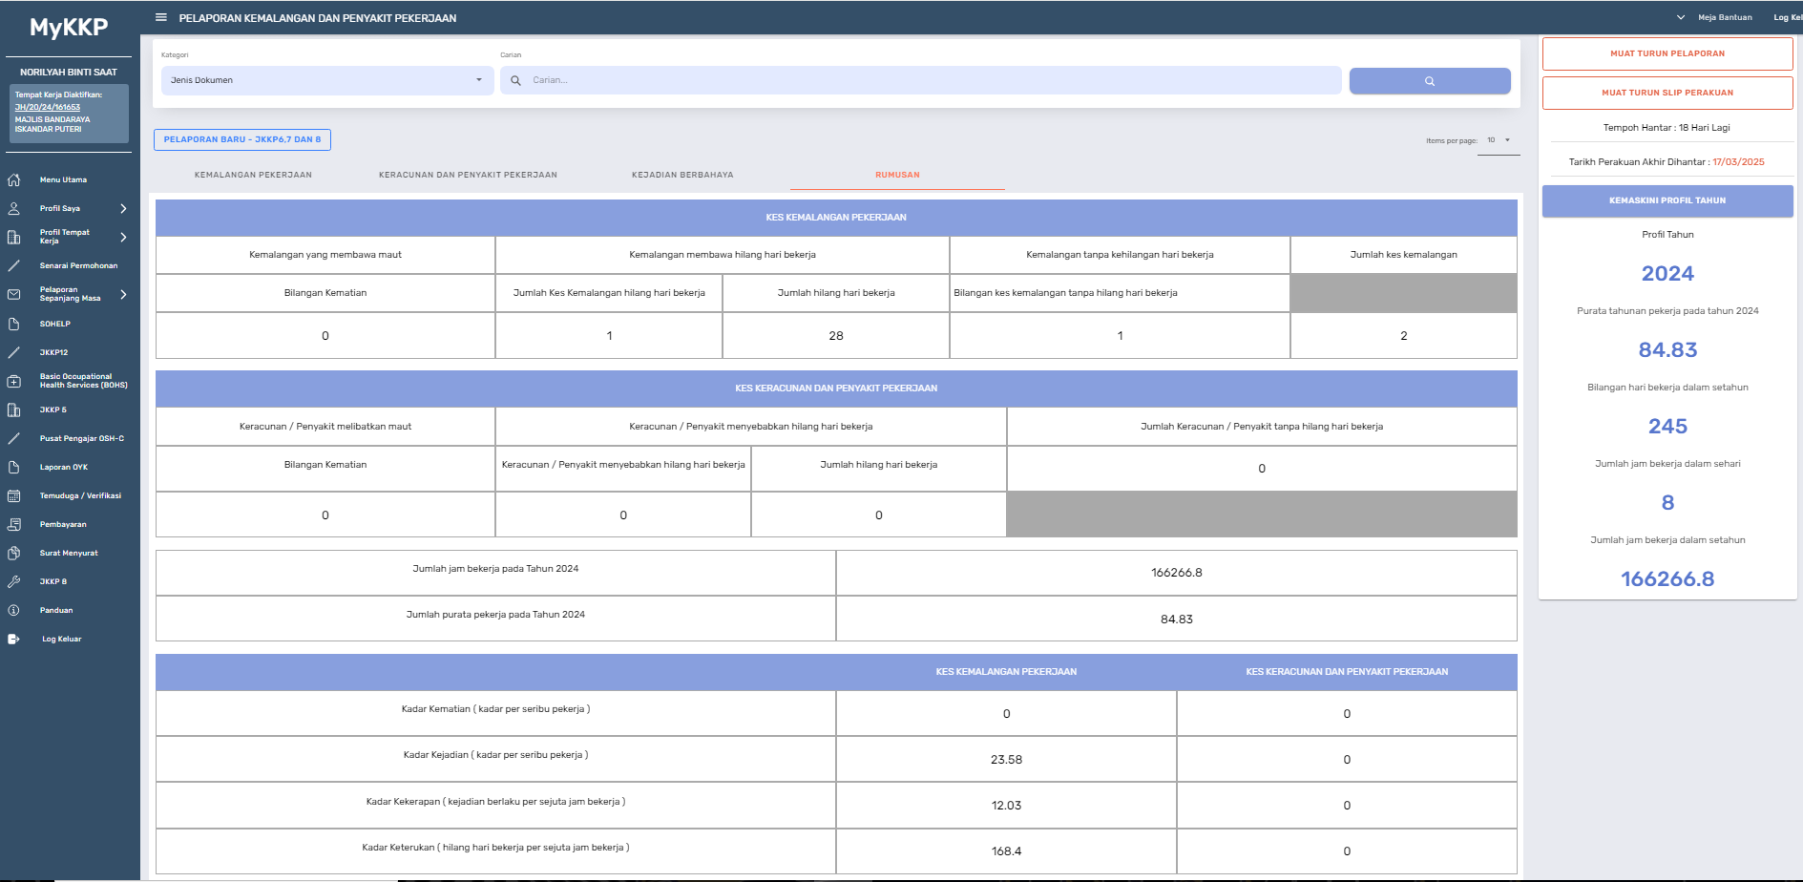1803x882 pixels.
Task: Click the SOHELP document icon in sidebar
Action: [x=14, y=324]
